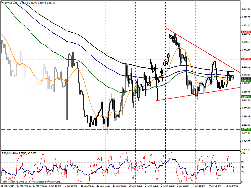The width and height of the screenshot is (251, 188).
Task: Select the red 1.37000 price level label
Action: (x=245, y=32)
